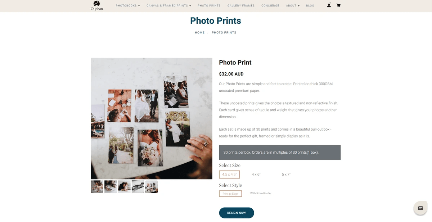The width and height of the screenshot is (432, 222).
Task: Open the user account icon
Action: 329,5
